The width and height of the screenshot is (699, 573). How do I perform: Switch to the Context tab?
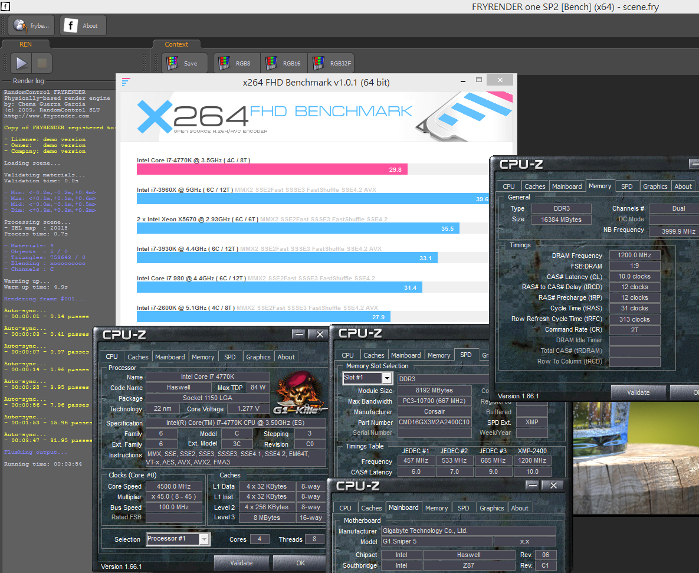[x=176, y=44]
